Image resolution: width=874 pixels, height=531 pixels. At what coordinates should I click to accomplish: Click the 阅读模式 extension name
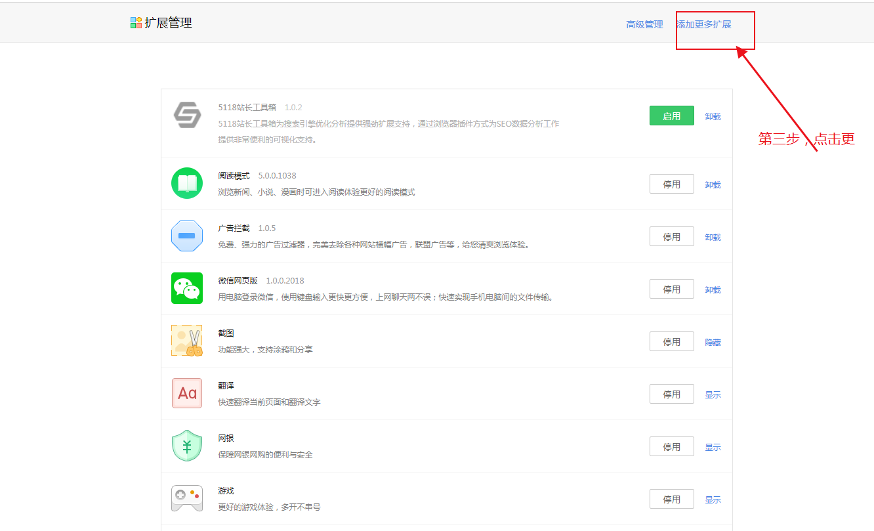(234, 175)
